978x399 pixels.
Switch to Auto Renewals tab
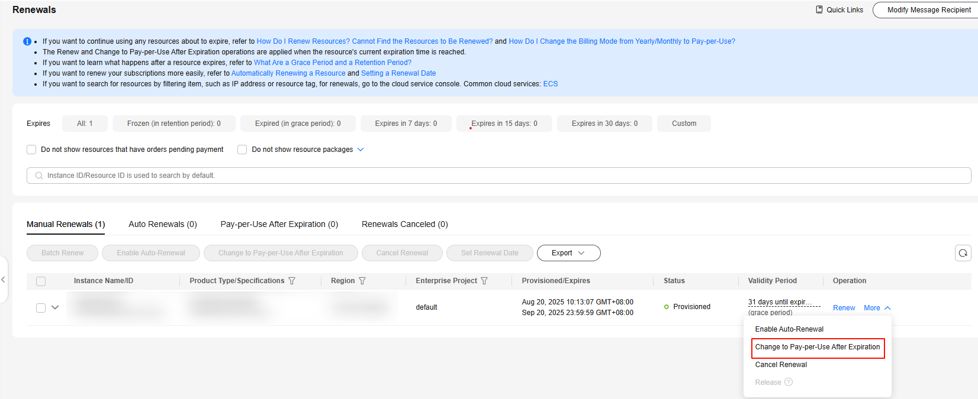[163, 224]
